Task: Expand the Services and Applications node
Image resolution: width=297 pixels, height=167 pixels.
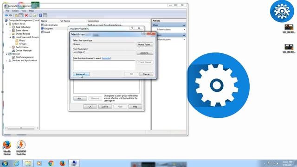Action: coord(6,61)
